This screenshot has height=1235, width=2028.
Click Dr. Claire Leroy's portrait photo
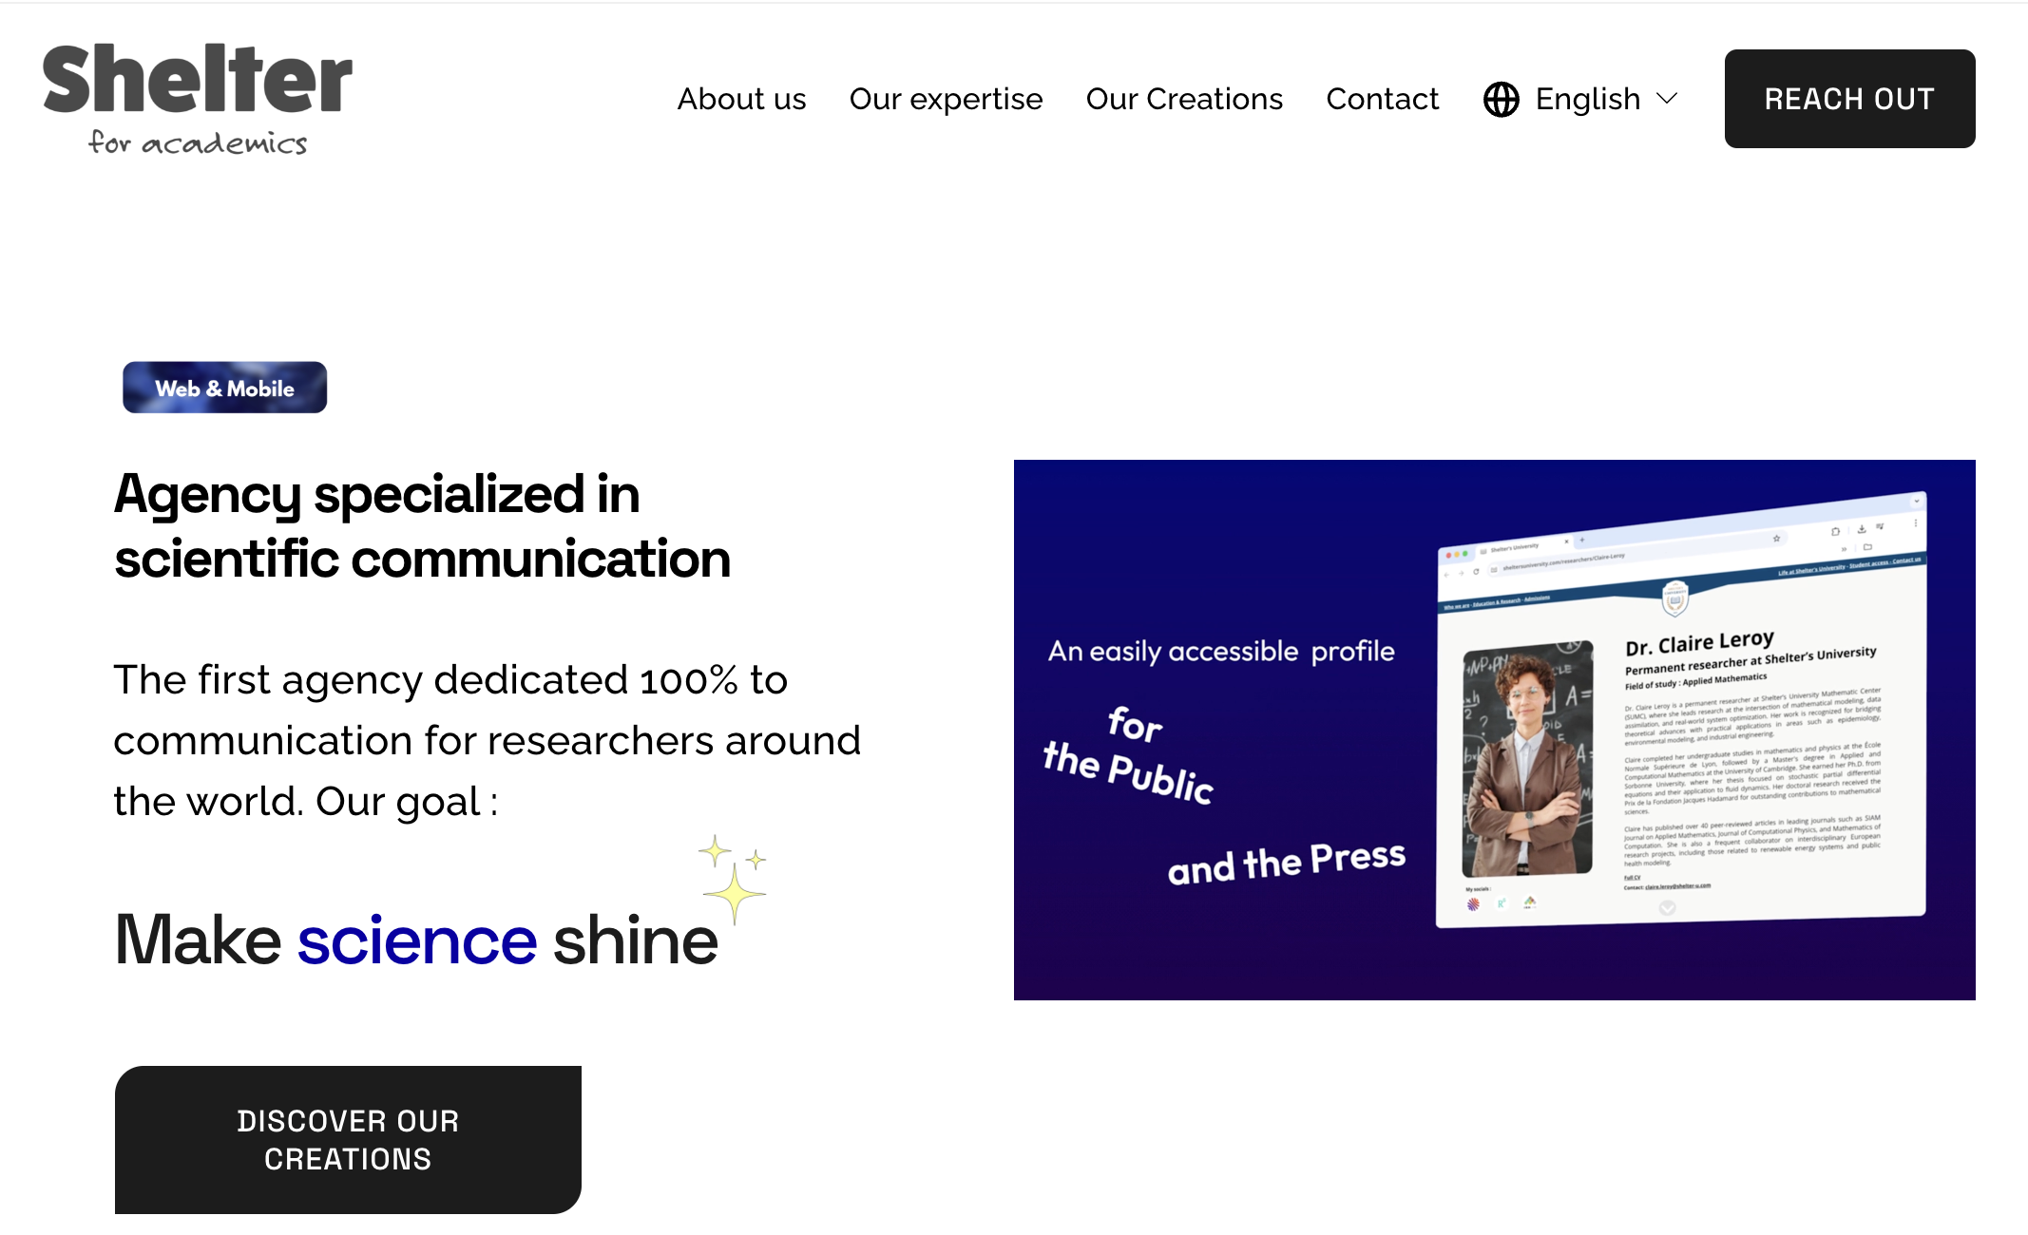1527,758
